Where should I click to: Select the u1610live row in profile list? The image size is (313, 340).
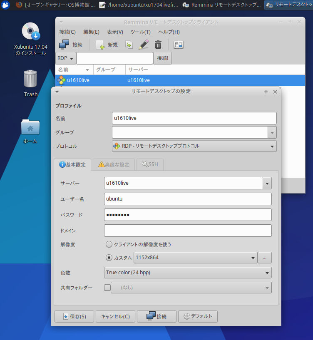pyautogui.click(x=180, y=80)
